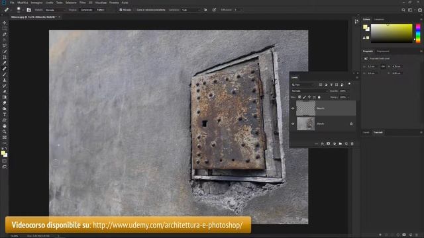Open the layer filter Tipo dropdown

[303, 85]
